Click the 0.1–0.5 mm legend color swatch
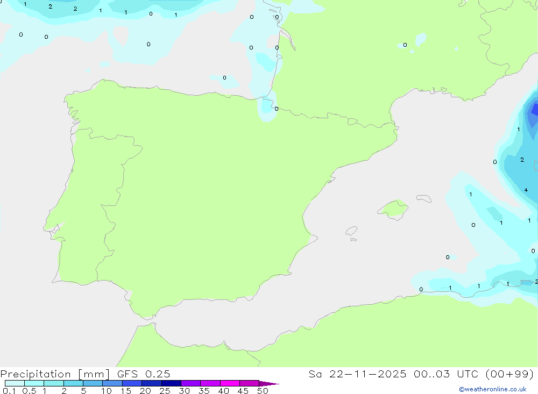538x394 pixels. (x=15, y=383)
